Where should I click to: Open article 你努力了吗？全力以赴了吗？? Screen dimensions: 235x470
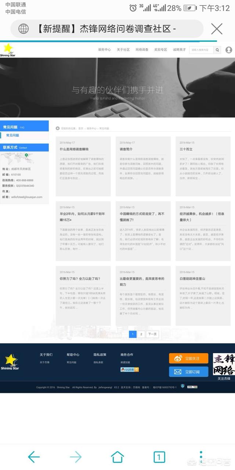[80, 279]
